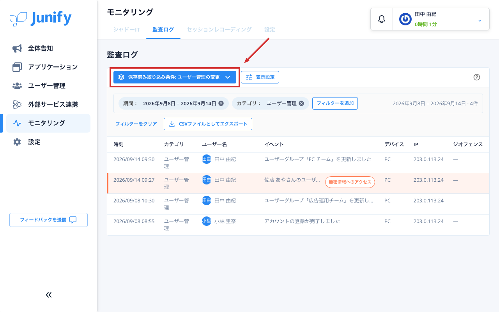
Task: Open the help question mark icon
Action: [476, 77]
